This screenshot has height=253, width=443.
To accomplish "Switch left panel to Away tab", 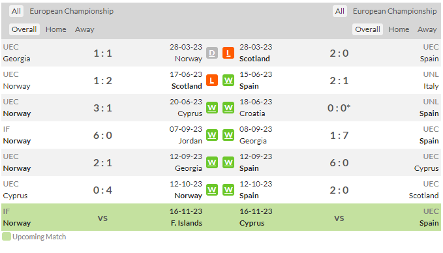I will pyautogui.click(x=84, y=29).
